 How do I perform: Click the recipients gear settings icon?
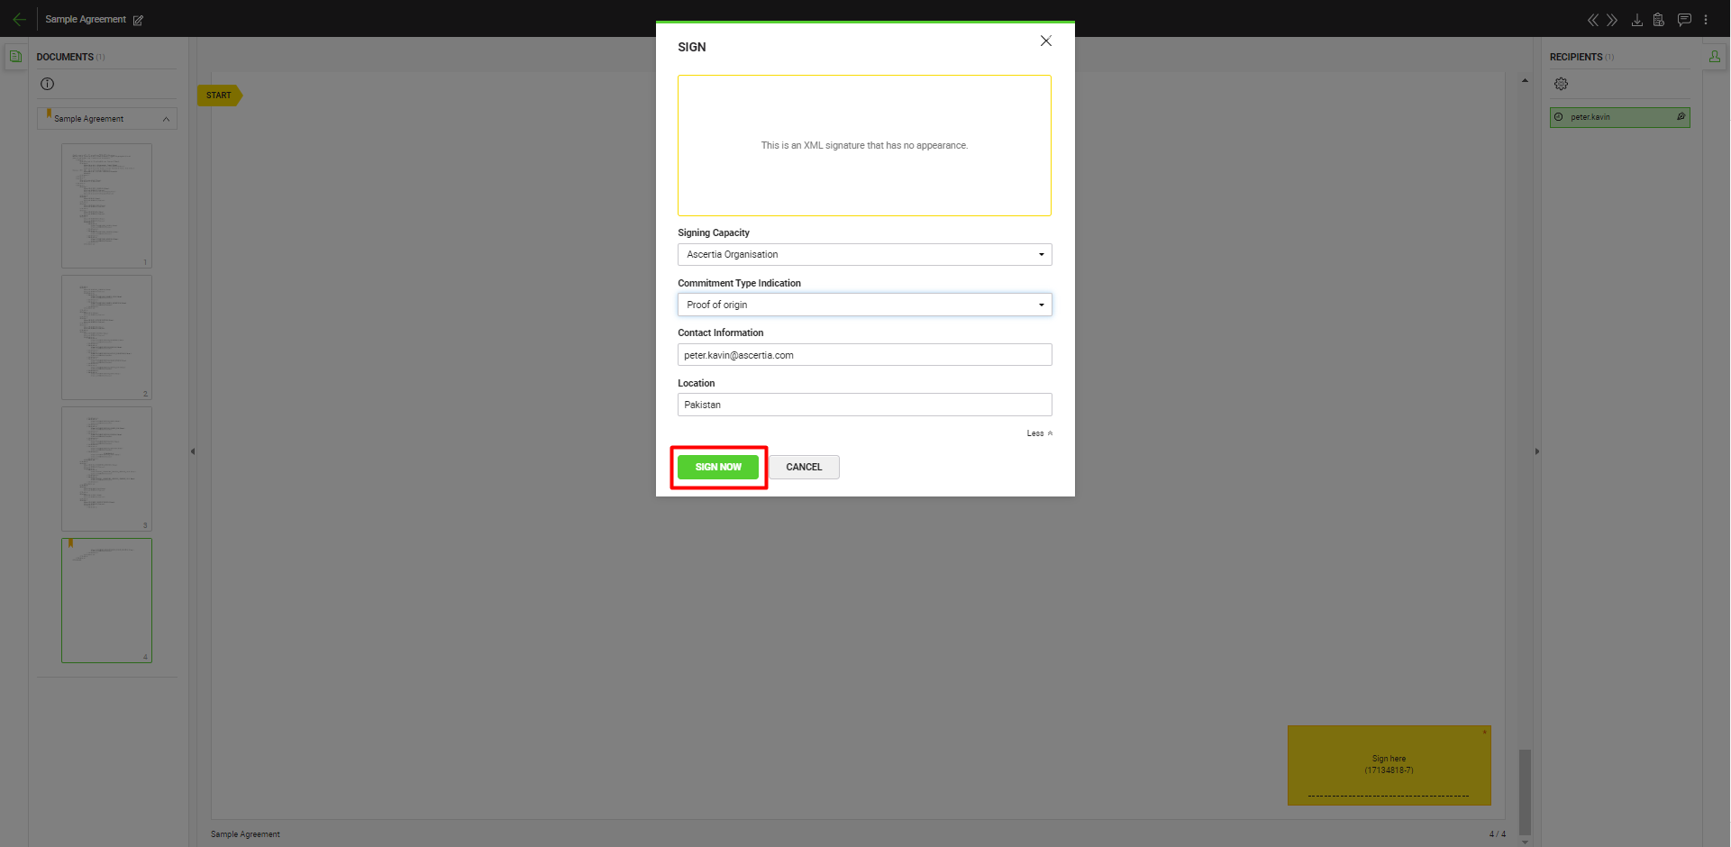click(x=1561, y=84)
